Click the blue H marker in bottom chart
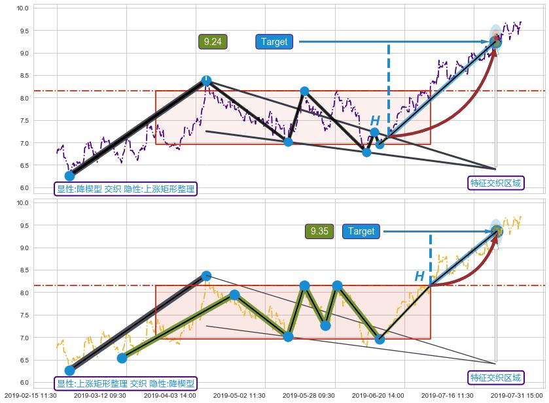The width and height of the screenshot is (549, 403). coord(419,276)
